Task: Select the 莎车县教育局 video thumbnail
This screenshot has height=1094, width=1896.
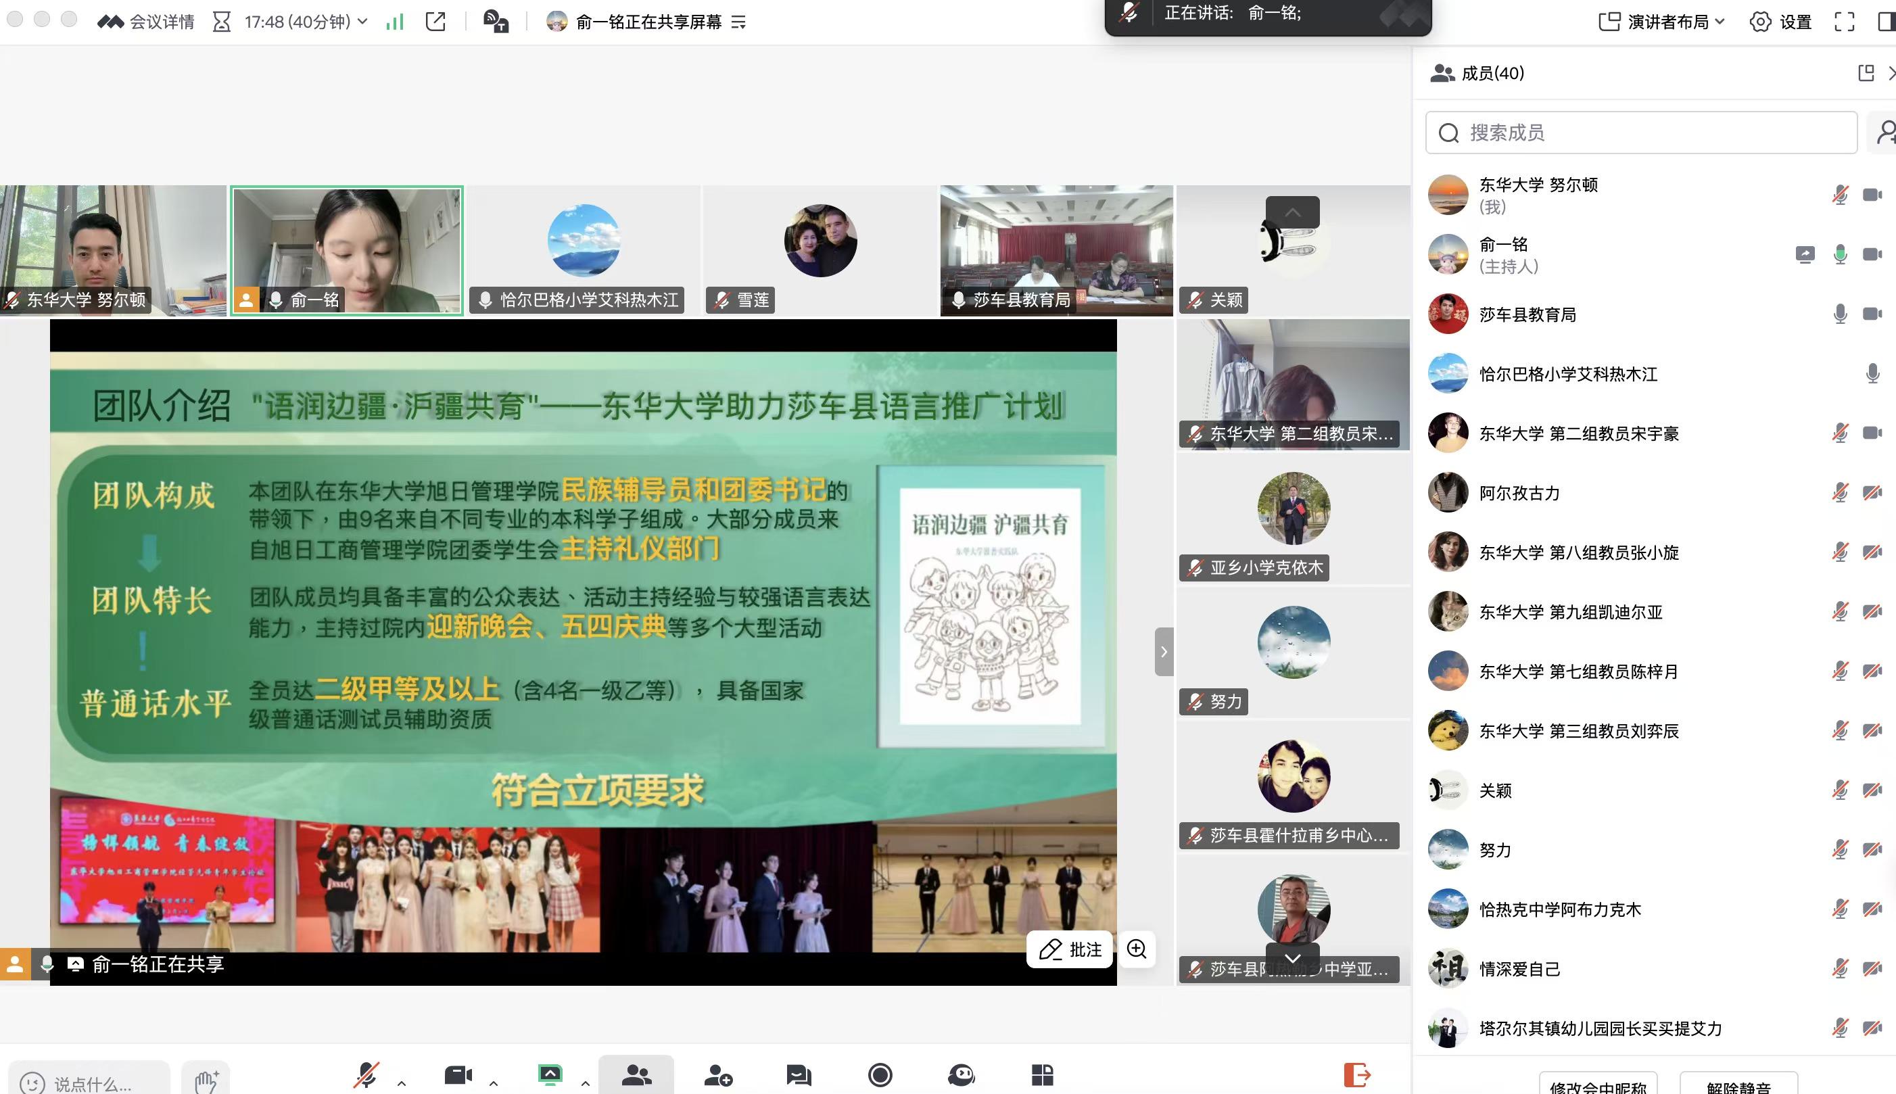Action: (x=1056, y=250)
